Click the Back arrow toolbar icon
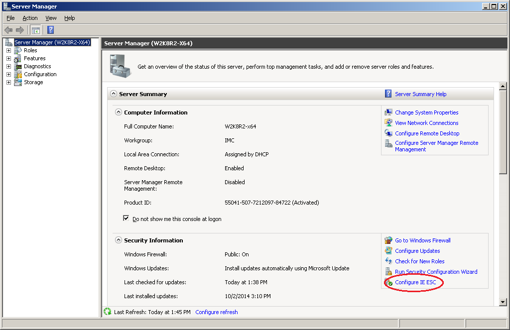510x330 pixels. [8, 30]
